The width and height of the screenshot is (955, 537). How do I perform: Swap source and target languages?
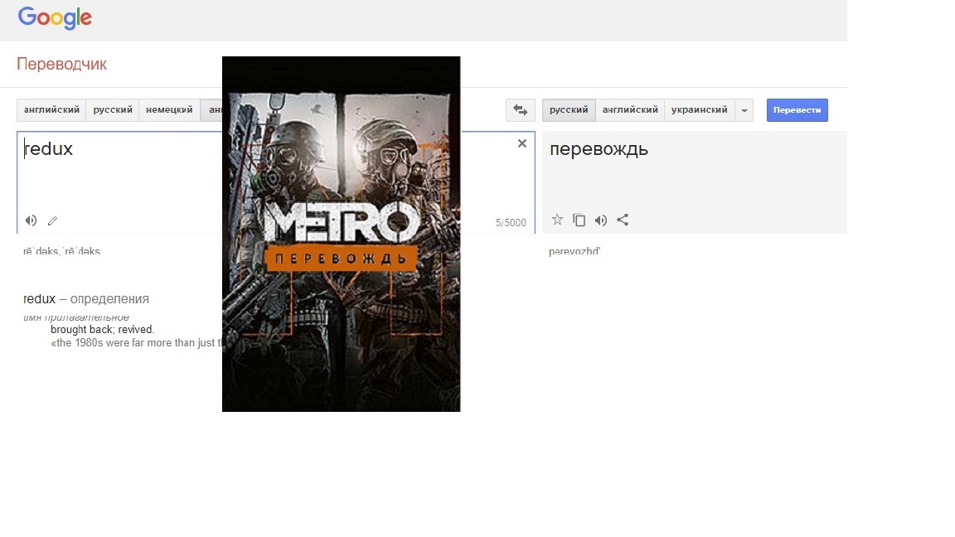(x=520, y=110)
